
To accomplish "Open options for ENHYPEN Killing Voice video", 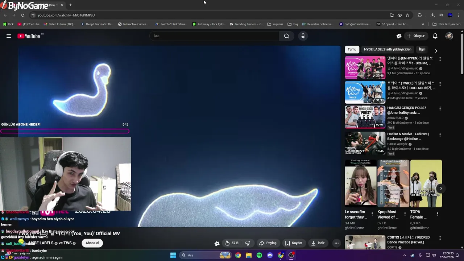I will point(440,59).
